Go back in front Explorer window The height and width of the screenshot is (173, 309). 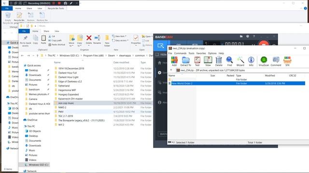tap(22, 56)
